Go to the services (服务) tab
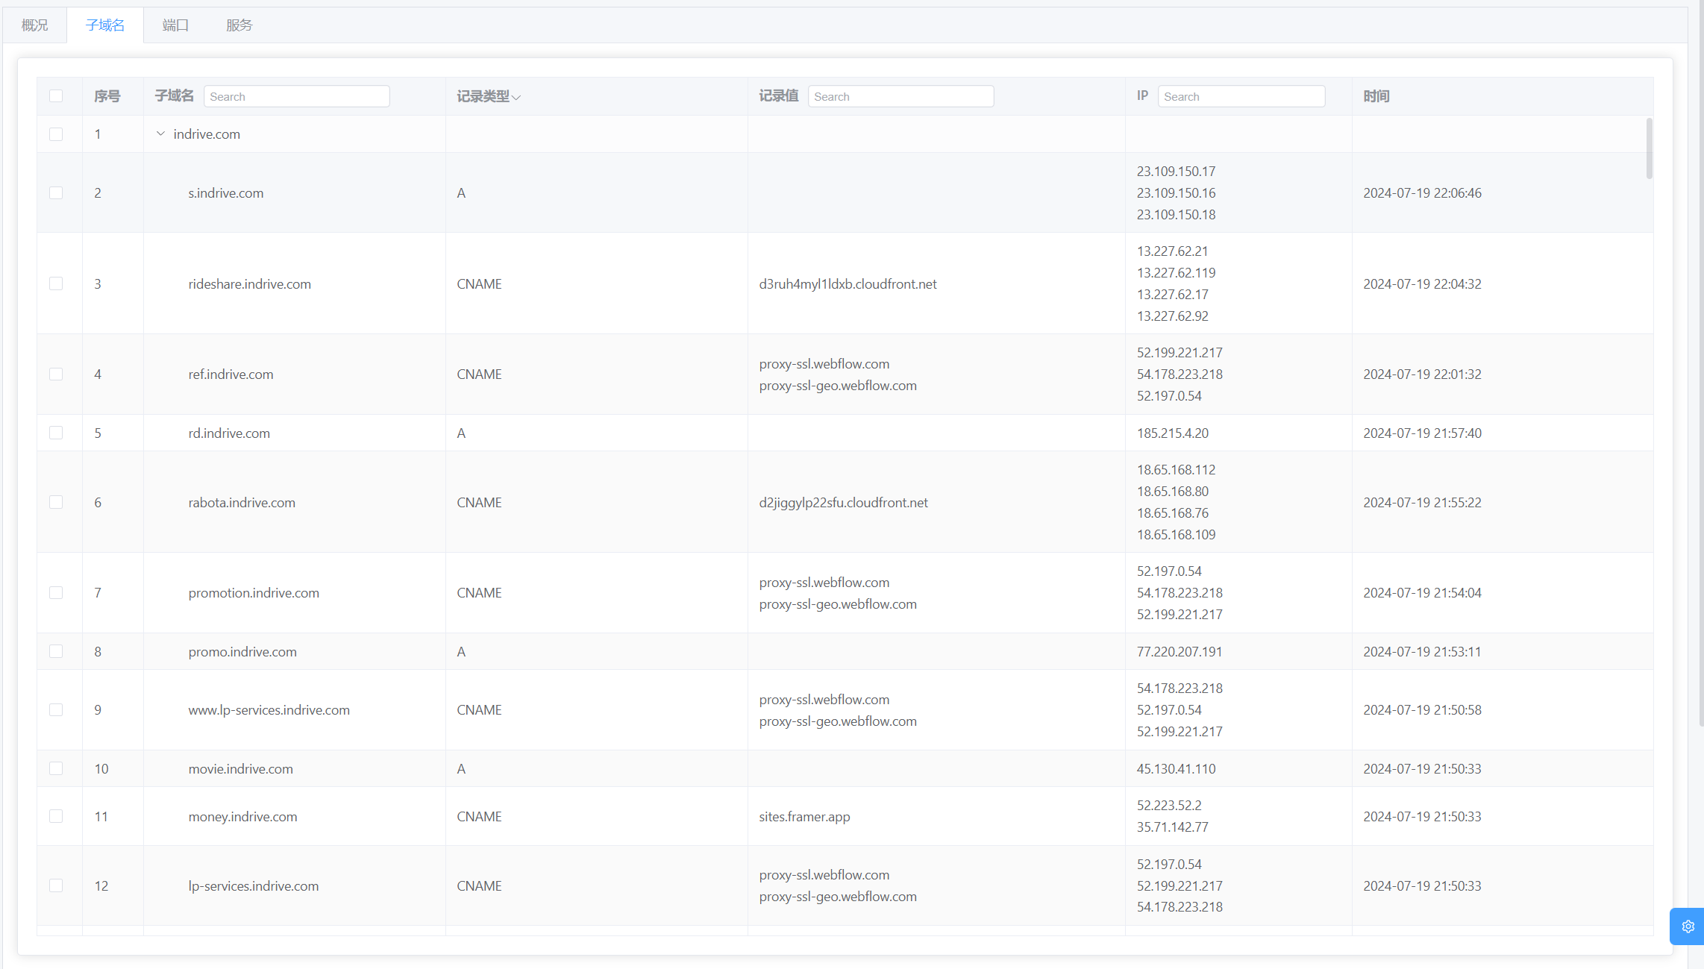This screenshot has height=969, width=1704. (x=239, y=25)
